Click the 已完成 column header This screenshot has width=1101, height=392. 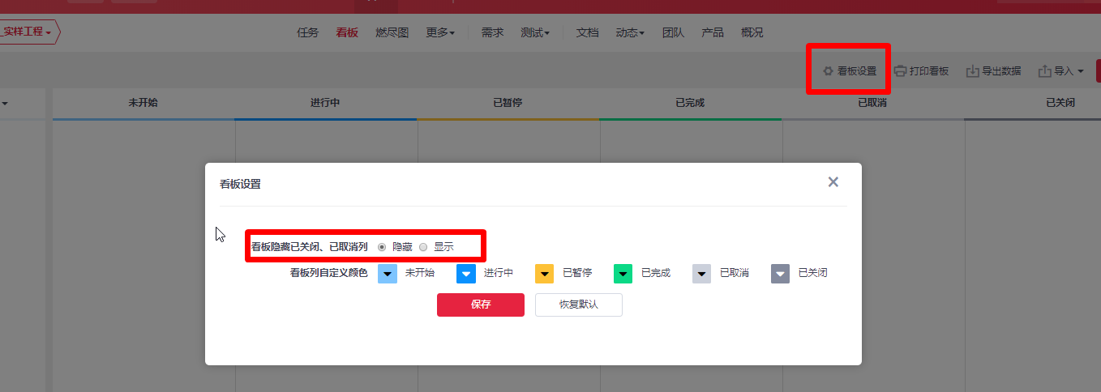tap(690, 103)
